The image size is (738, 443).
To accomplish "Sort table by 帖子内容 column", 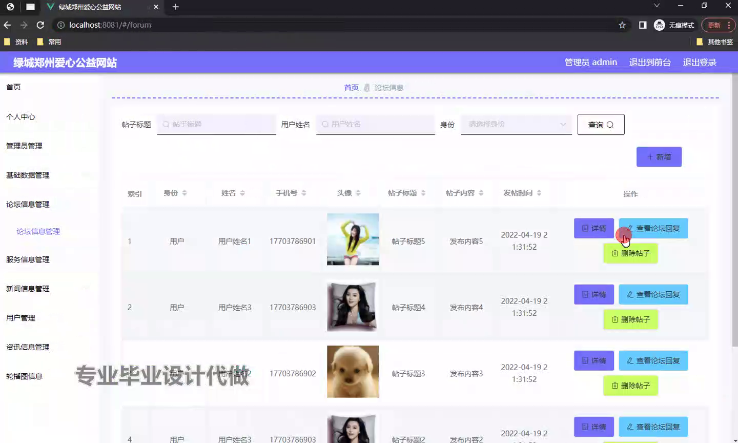I will (x=481, y=193).
